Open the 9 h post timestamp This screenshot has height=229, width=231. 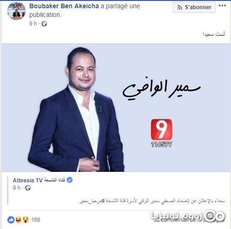click(33, 24)
